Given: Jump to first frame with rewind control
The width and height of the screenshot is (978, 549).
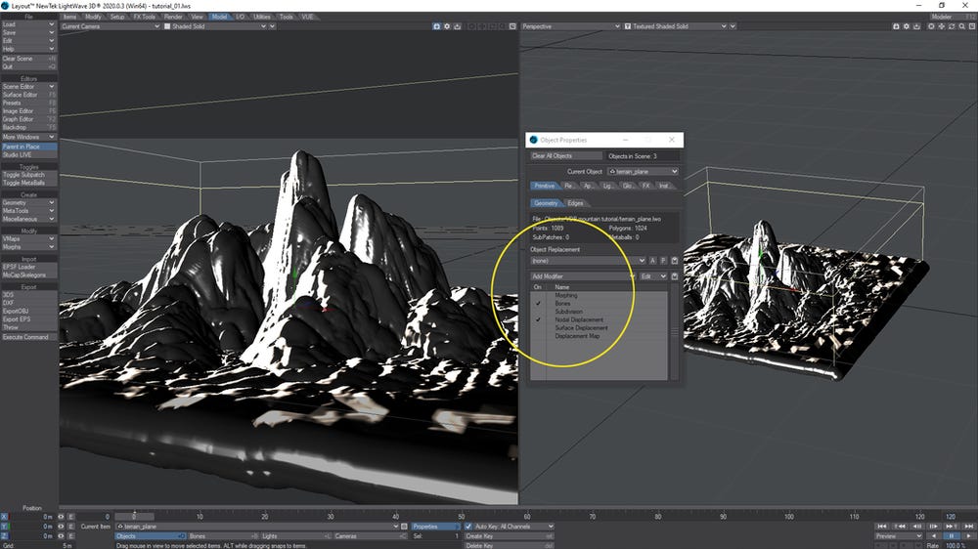Looking at the screenshot, I should (x=882, y=527).
